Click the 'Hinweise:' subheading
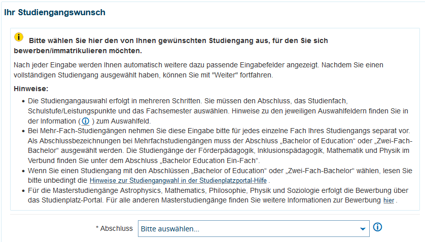This screenshot has height=242, width=425. point(31,89)
